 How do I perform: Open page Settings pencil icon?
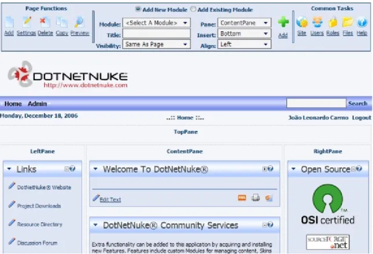(27, 22)
